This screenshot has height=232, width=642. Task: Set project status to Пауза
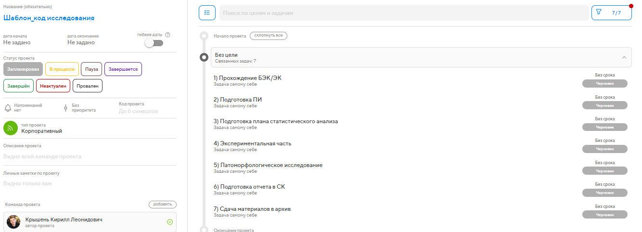pyautogui.click(x=91, y=69)
